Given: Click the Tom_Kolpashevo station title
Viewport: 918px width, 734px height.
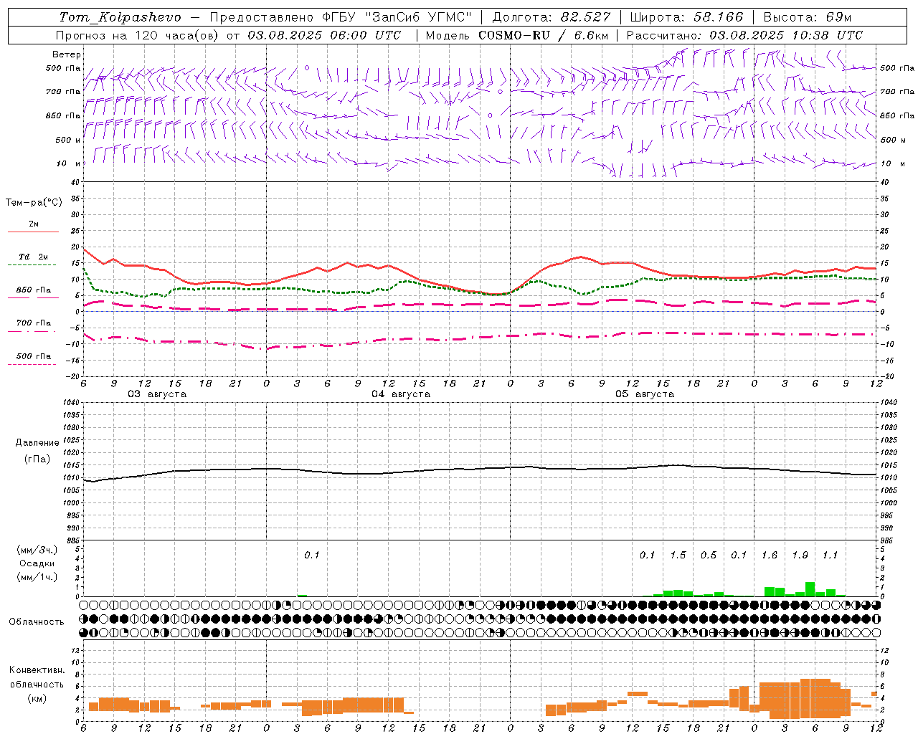Looking at the screenshot, I should (x=120, y=17).
